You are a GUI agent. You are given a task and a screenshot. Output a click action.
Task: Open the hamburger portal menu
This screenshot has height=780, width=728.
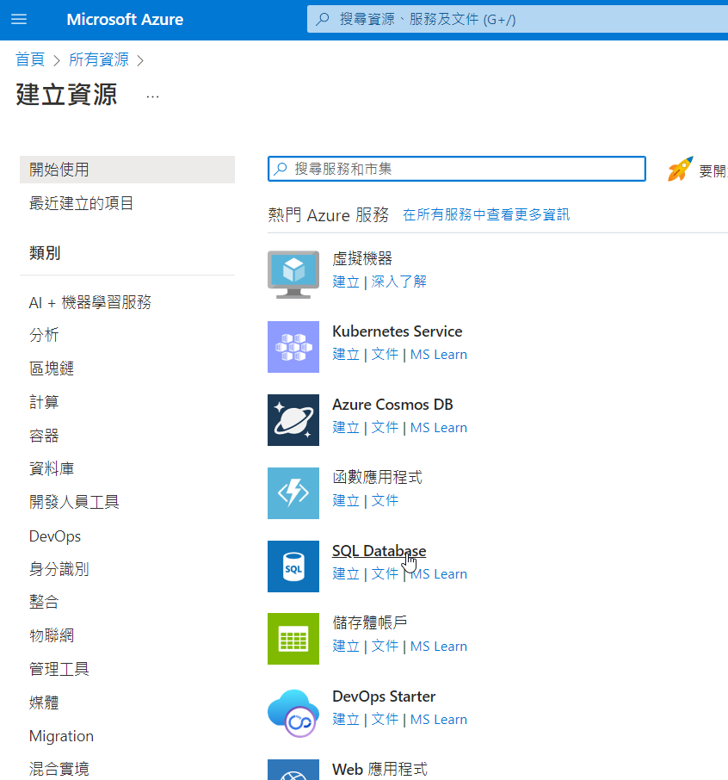coord(19,20)
